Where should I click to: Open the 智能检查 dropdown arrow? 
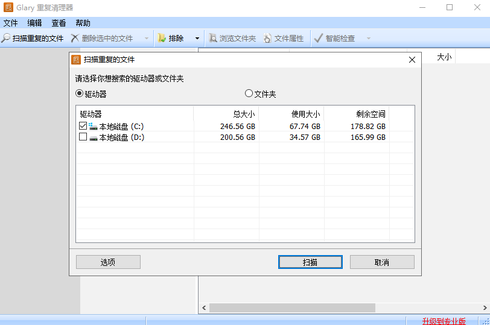point(369,39)
